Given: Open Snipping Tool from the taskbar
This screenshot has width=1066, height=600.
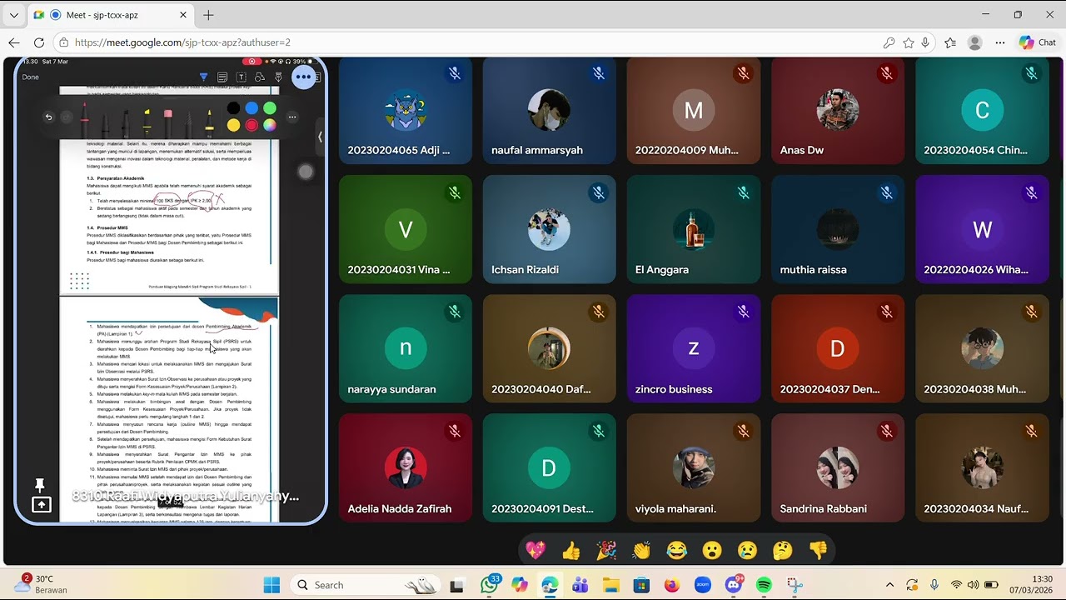Looking at the screenshot, I should coord(795,585).
